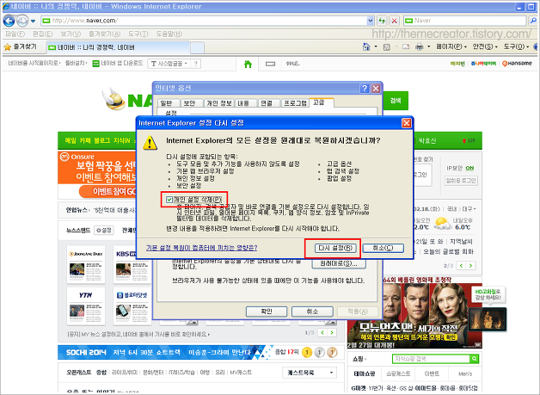Viewport: 540px width, 395px height.
Task: Switch to 보안 tab in 인터넷 옵션
Action: point(190,103)
